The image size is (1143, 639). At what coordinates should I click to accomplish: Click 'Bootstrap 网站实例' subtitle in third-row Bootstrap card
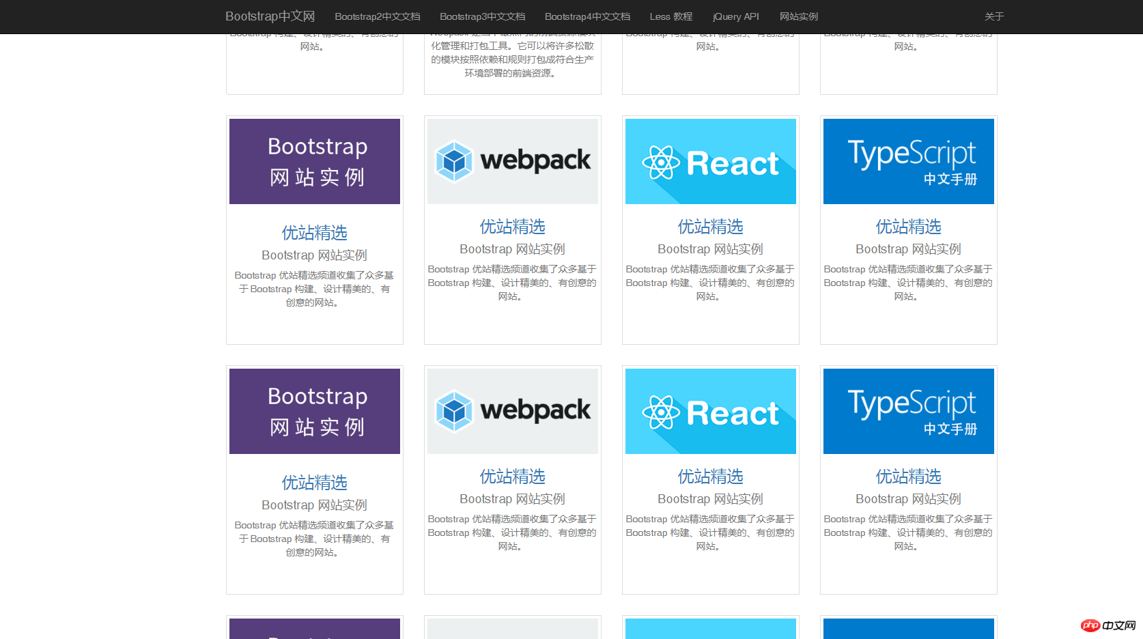(x=315, y=505)
